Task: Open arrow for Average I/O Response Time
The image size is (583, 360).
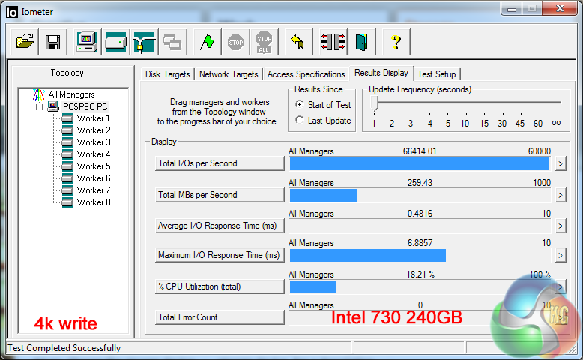Action: tap(561, 226)
